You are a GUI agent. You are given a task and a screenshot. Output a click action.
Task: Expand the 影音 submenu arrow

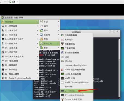58,48
